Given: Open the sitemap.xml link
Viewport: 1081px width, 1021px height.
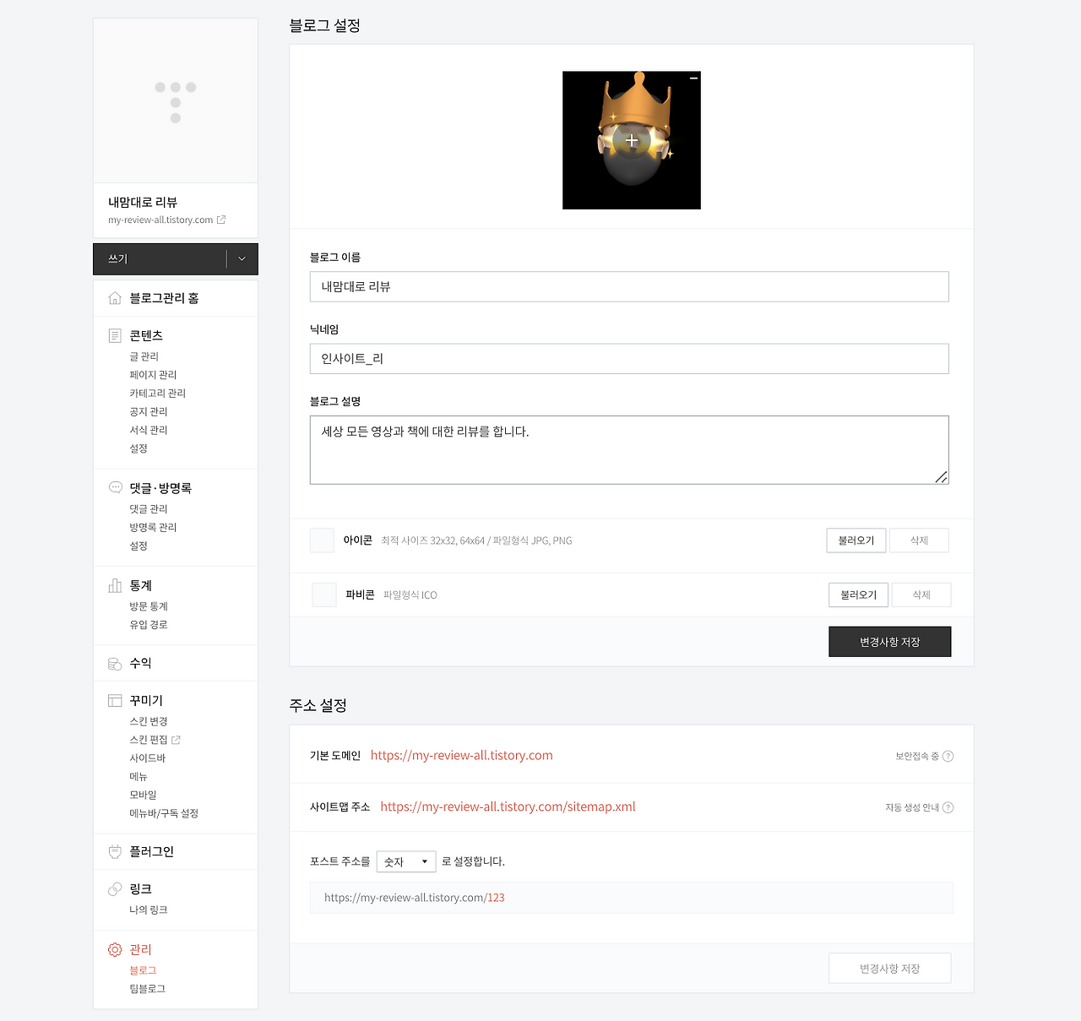Looking at the screenshot, I should 508,806.
